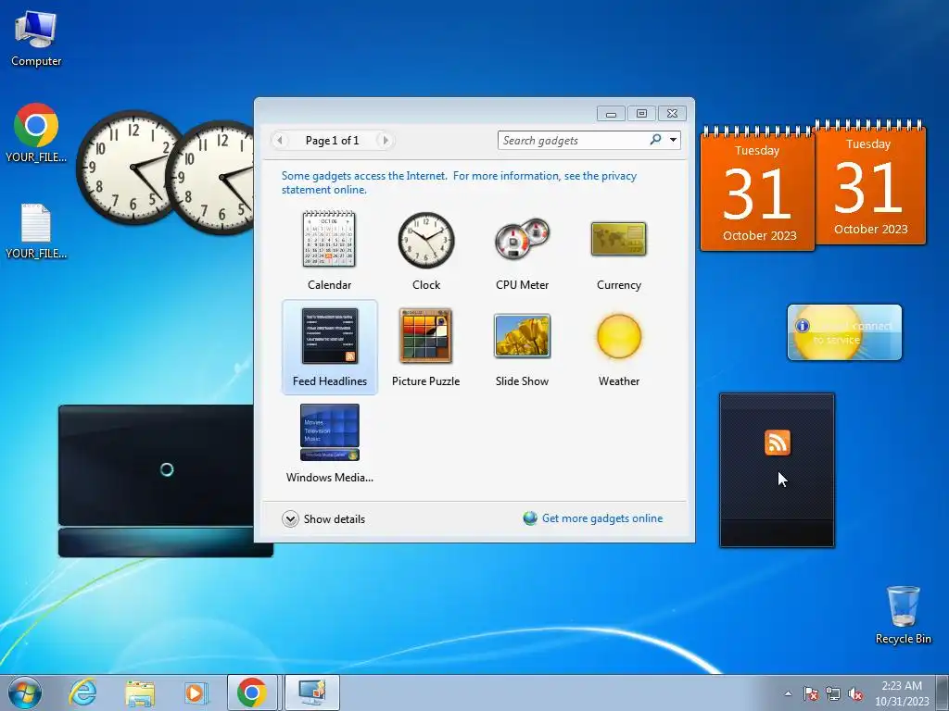
Task: Click the RSS feed icon on desktop gadget
Action: (x=778, y=442)
